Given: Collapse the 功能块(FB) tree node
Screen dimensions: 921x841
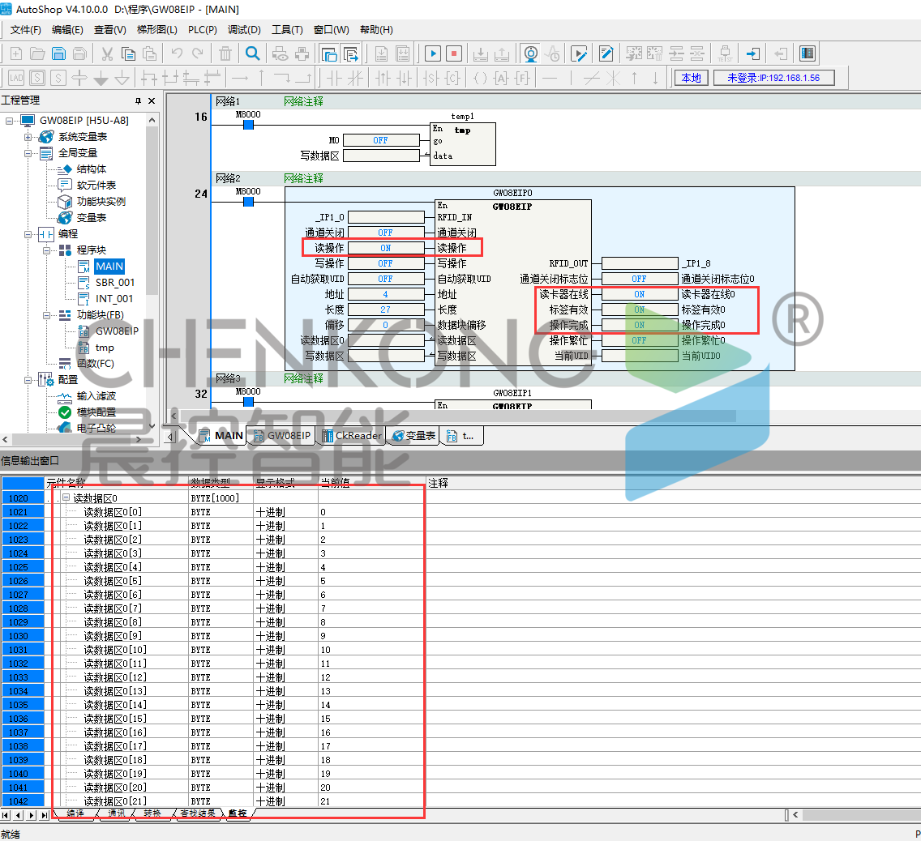Looking at the screenshot, I should tap(46, 315).
